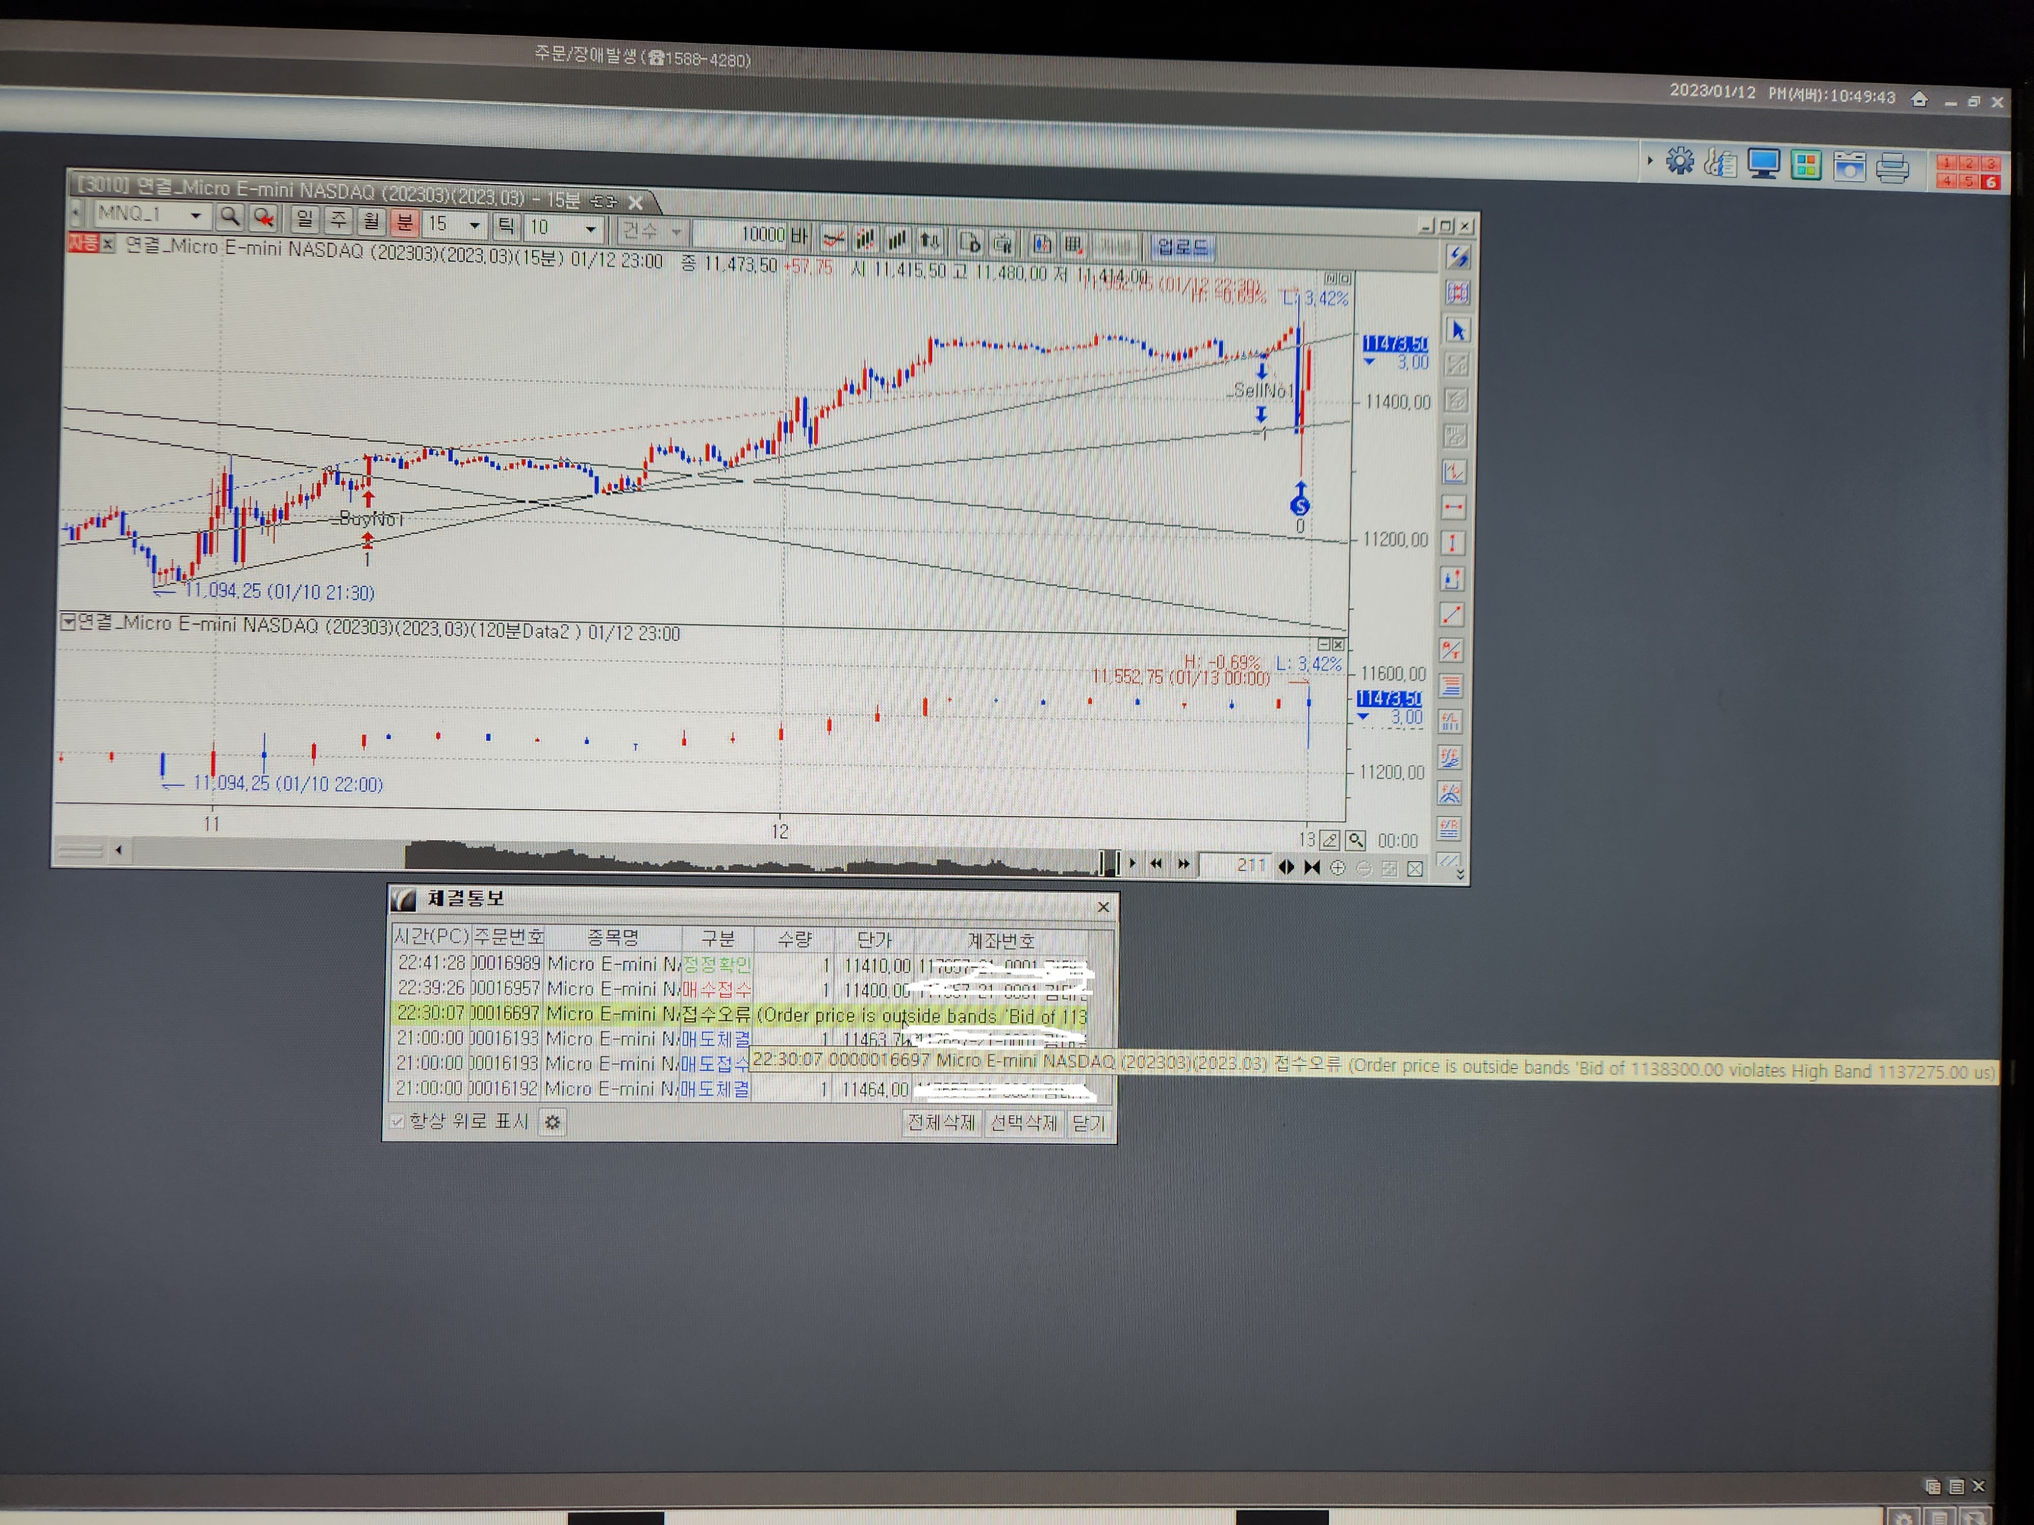Screen dimensions: 2034x1525
Task: Click the home icon beside the clock
Action: coord(1919,99)
